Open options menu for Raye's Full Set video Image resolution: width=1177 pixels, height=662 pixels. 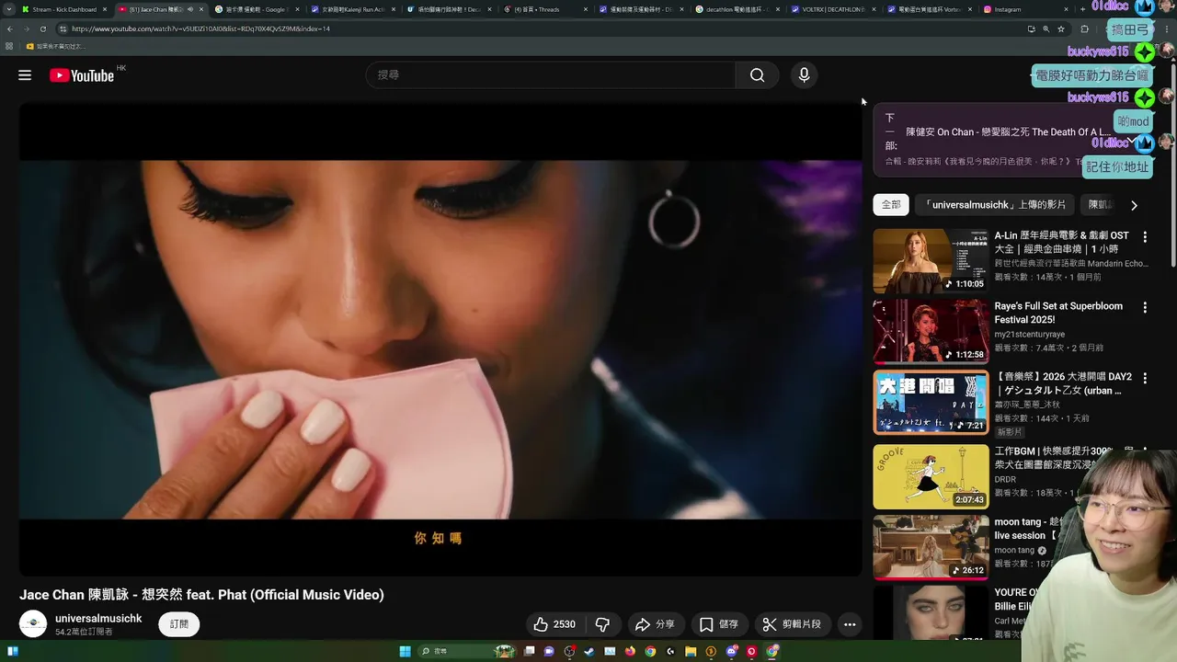[1145, 308]
